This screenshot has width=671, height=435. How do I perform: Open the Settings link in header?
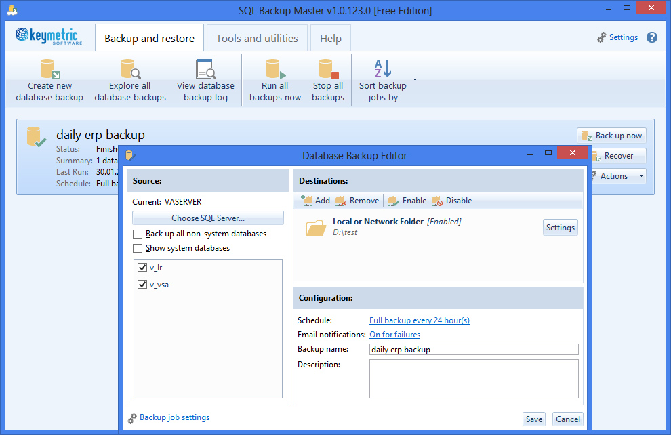point(623,37)
